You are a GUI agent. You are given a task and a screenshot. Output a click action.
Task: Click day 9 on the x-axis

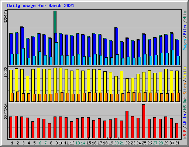tap(56, 143)
